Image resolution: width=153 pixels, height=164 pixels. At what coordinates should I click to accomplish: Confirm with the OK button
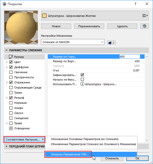pos(137,158)
